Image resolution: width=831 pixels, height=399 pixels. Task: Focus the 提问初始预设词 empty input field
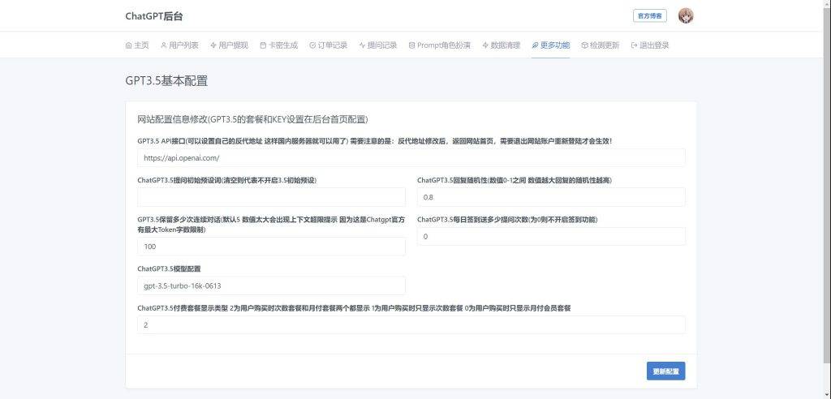click(271, 197)
